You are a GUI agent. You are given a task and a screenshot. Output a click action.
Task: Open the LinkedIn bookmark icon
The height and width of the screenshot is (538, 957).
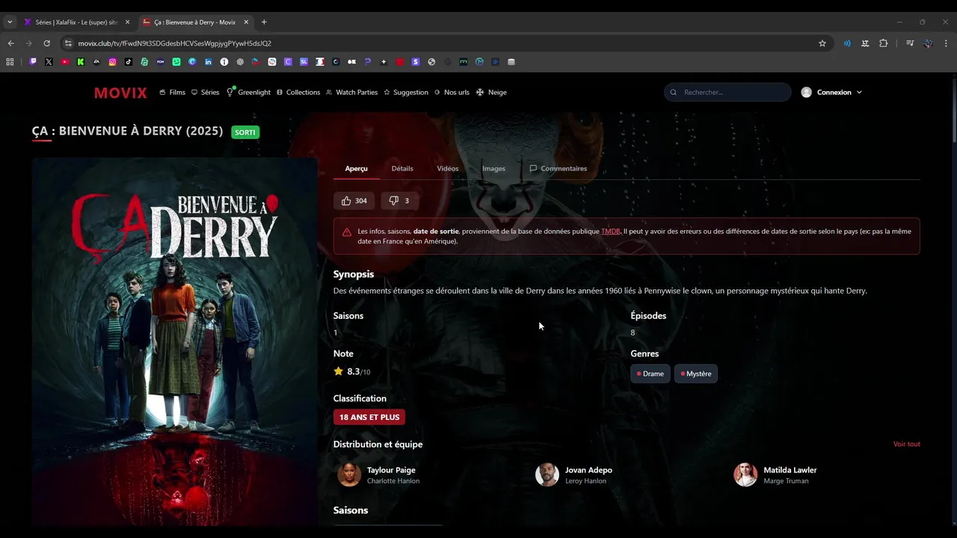[209, 62]
